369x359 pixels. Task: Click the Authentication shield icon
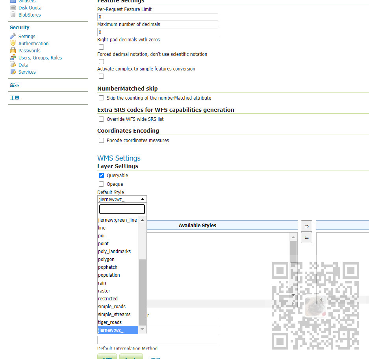13,43
